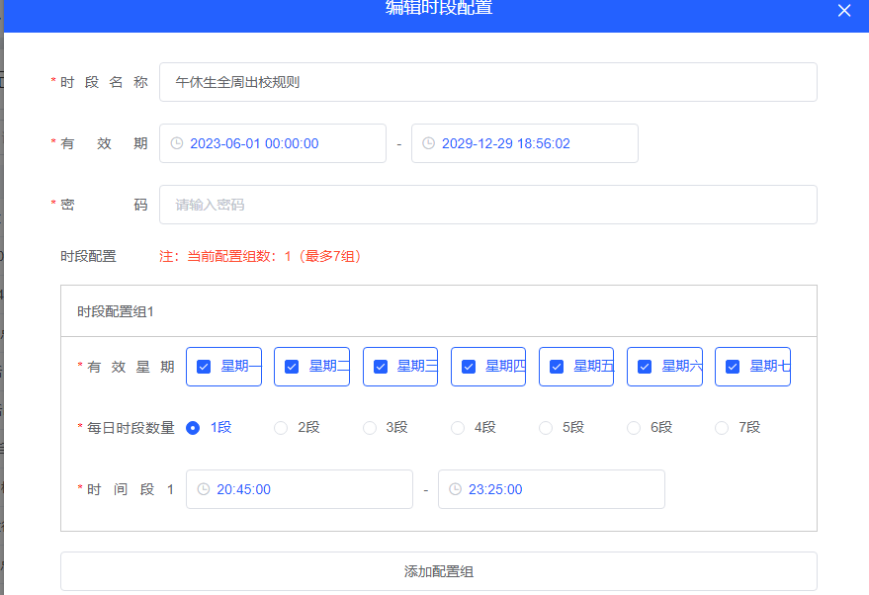Focus the 密码 password input field
869x595 pixels.
pos(487,205)
